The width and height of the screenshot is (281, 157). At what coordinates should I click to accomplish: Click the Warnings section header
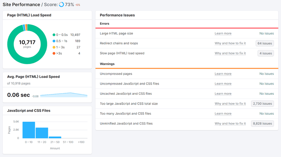click(x=107, y=64)
